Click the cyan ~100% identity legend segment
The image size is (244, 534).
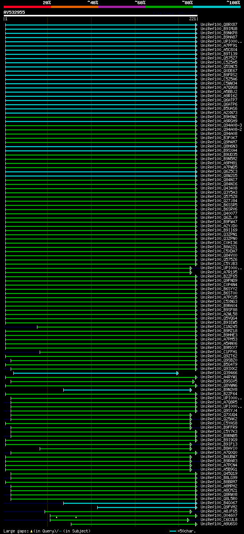click(x=217, y=7)
